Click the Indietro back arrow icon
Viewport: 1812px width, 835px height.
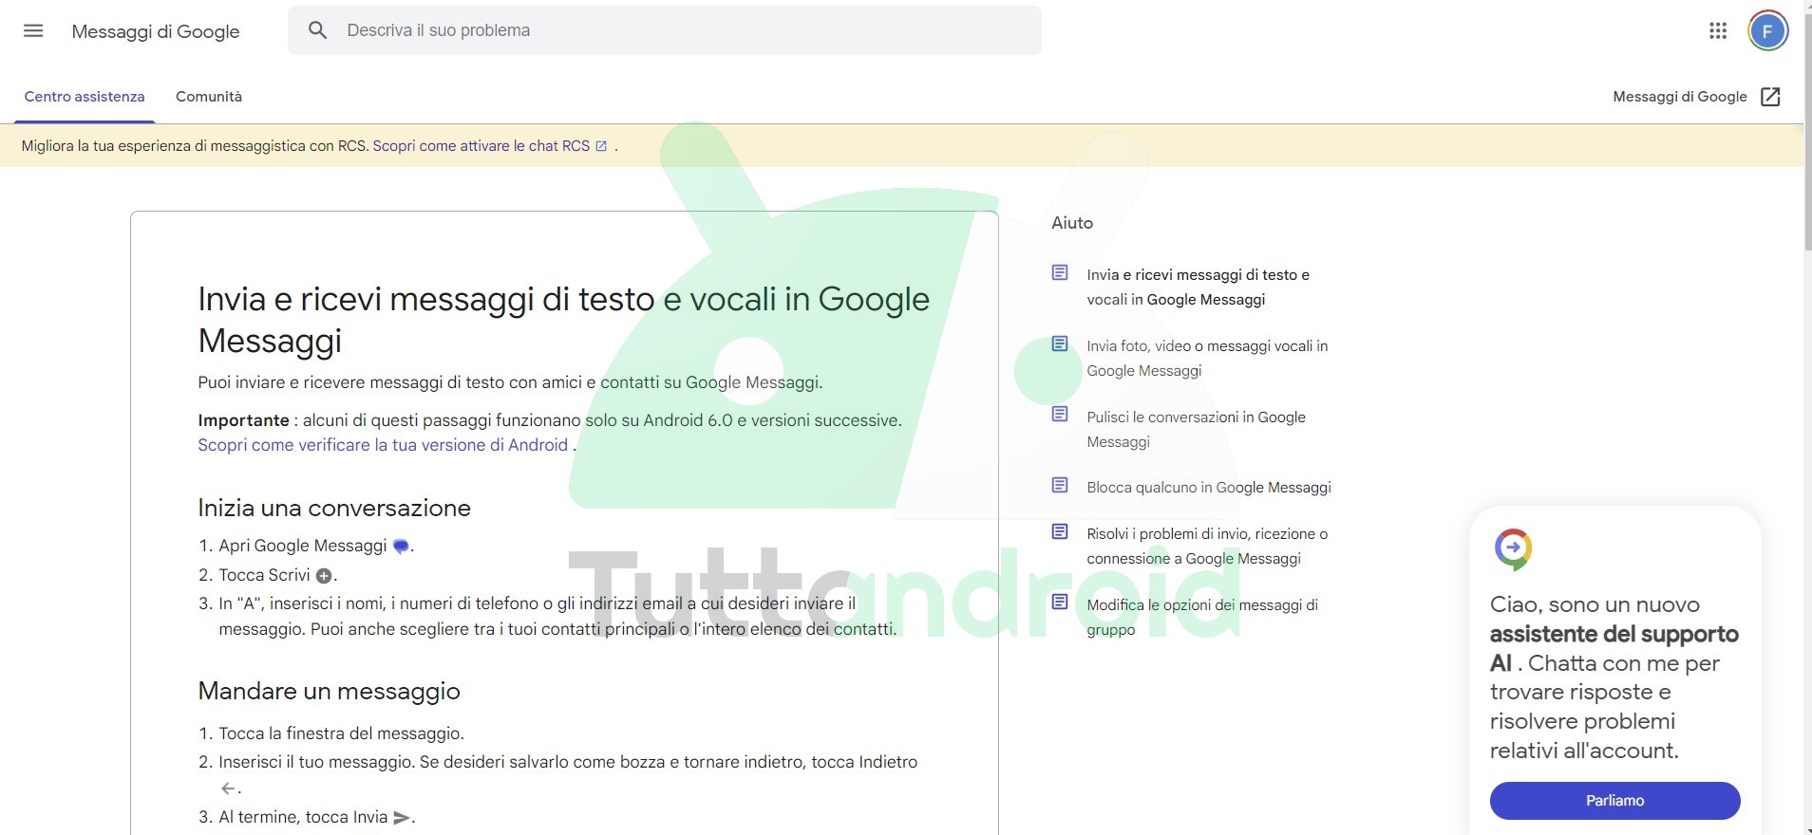tap(228, 789)
